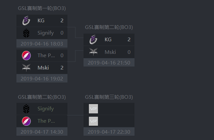Open Signify team name in first round match

46,33
